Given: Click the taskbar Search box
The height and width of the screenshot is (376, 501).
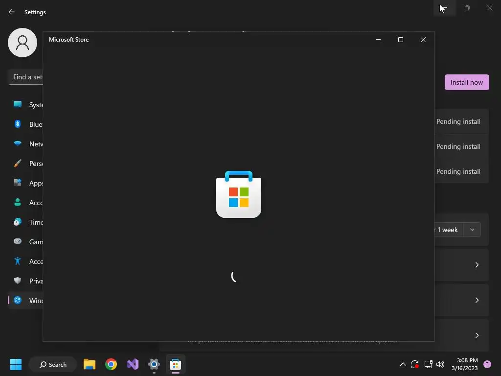Looking at the screenshot, I should (53, 364).
